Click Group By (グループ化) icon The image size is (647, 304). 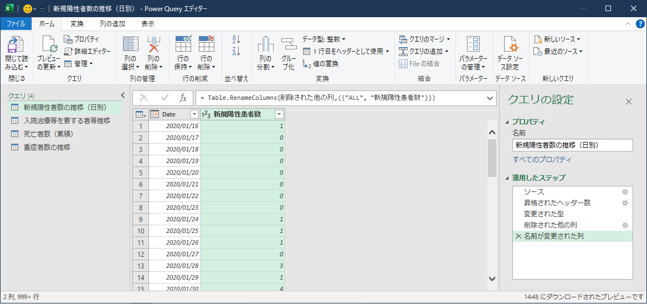click(289, 44)
